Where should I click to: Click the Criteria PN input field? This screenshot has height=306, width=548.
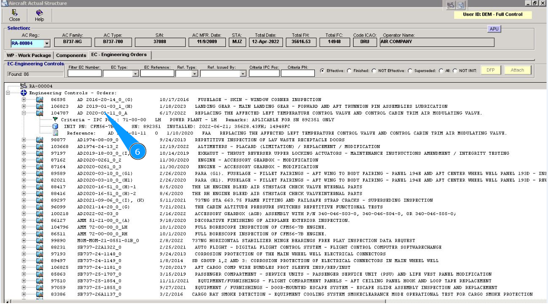(x=298, y=73)
